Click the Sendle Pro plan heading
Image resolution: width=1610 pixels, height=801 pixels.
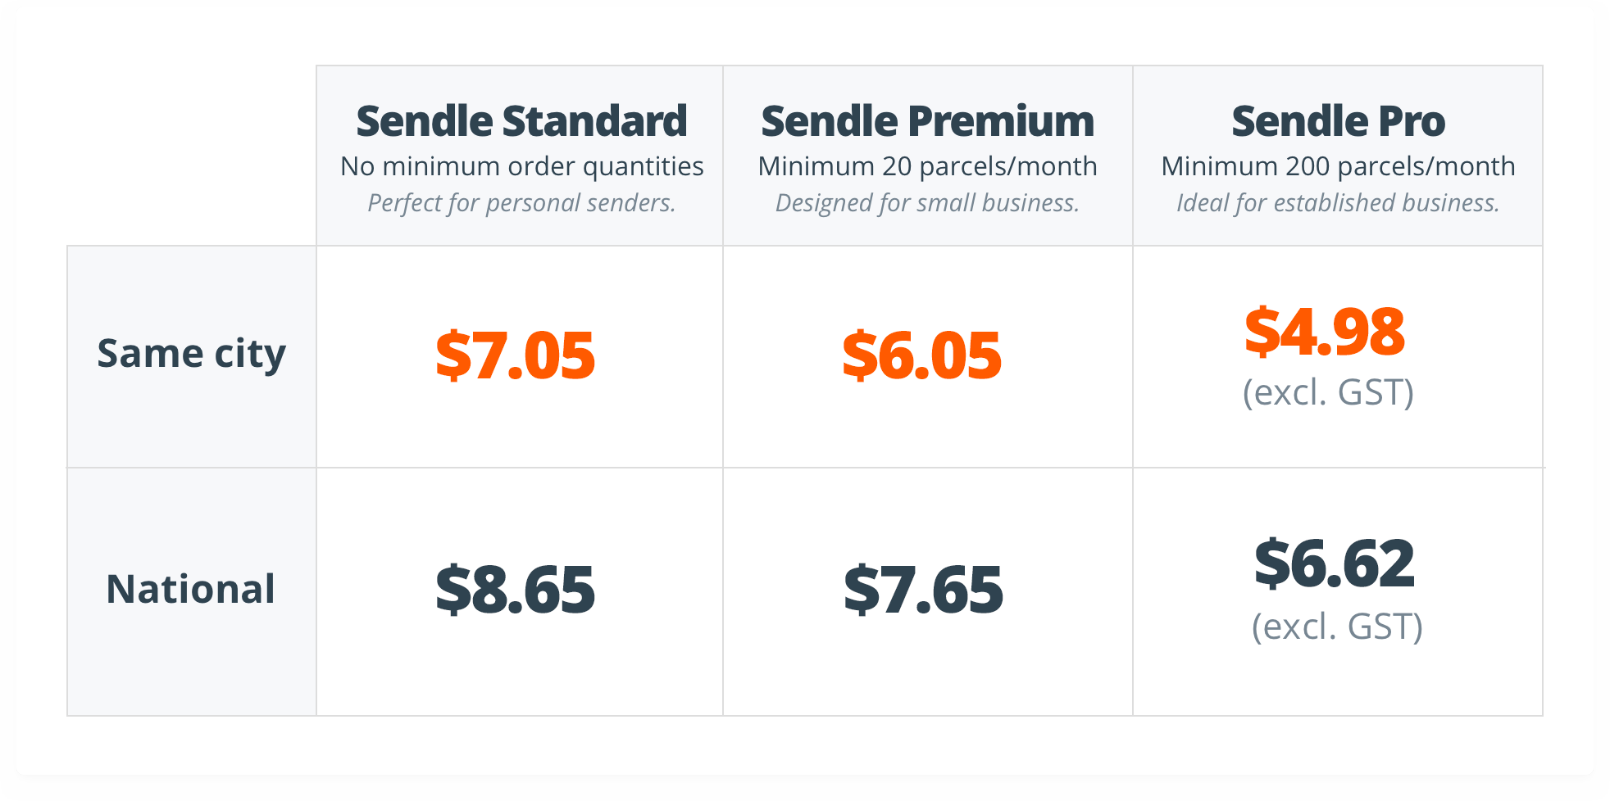tap(1338, 121)
